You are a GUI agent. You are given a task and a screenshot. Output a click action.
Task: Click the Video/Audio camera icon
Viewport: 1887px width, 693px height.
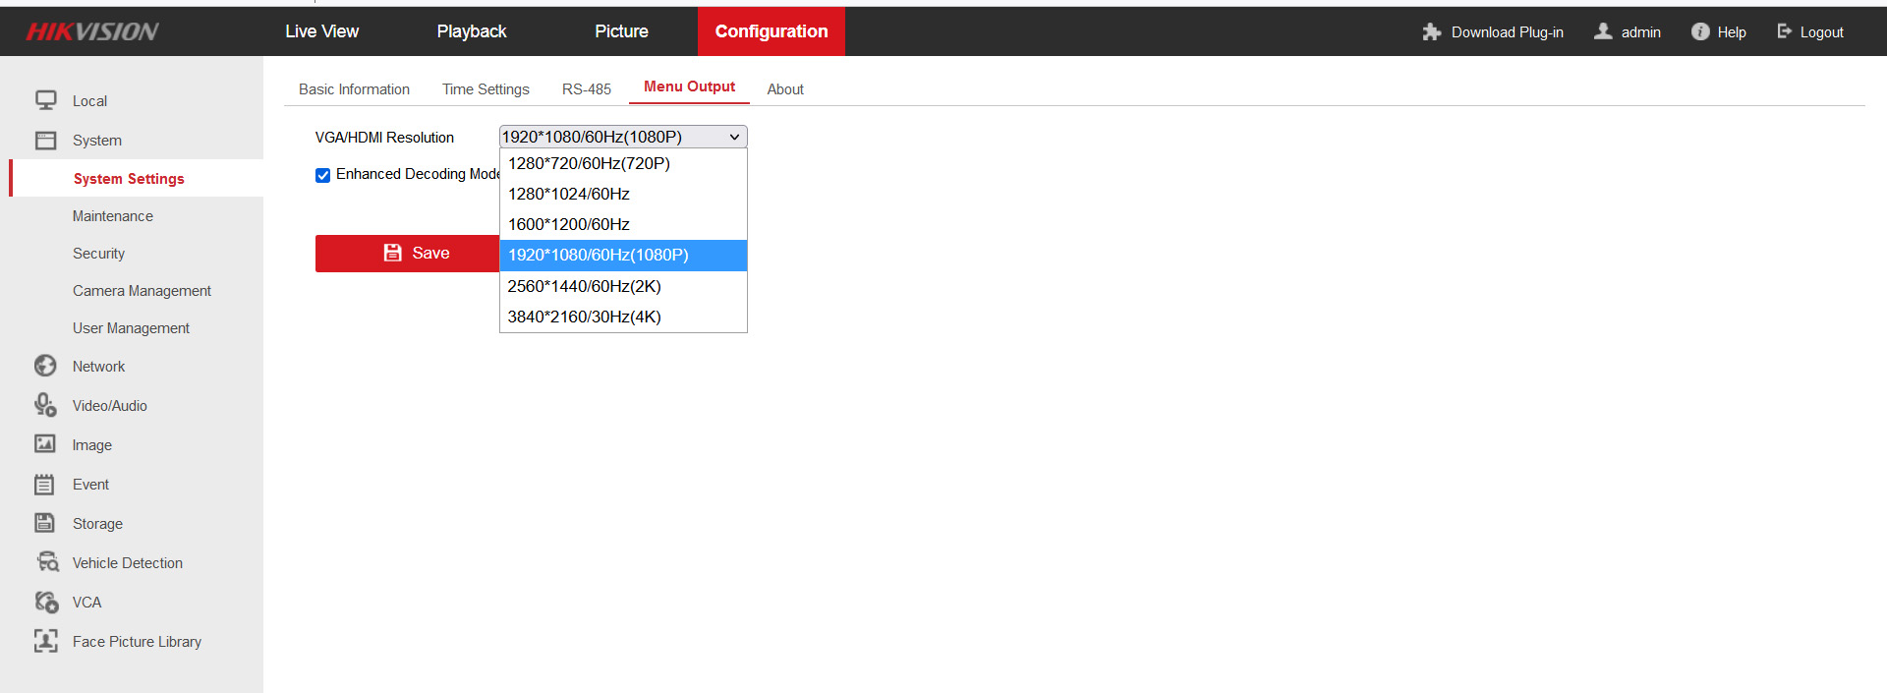click(x=45, y=405)
